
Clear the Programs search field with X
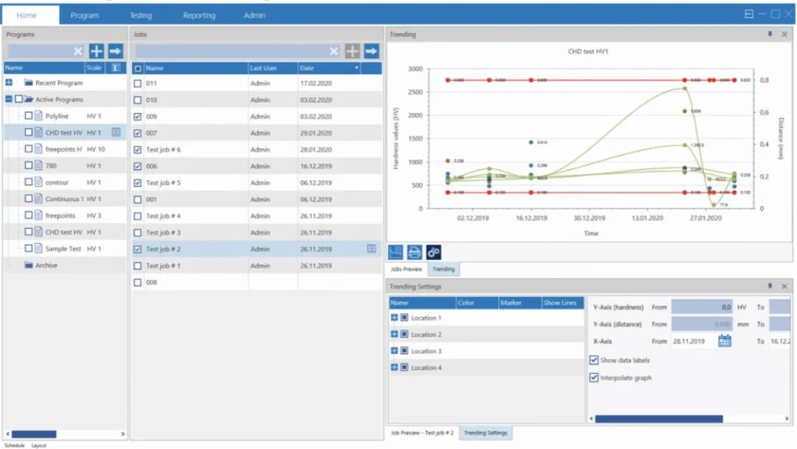click(77, 51)
